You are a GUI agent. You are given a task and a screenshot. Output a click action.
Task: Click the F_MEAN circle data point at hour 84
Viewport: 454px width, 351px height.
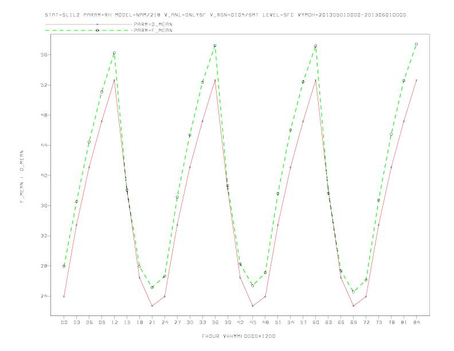pos(416,44)
